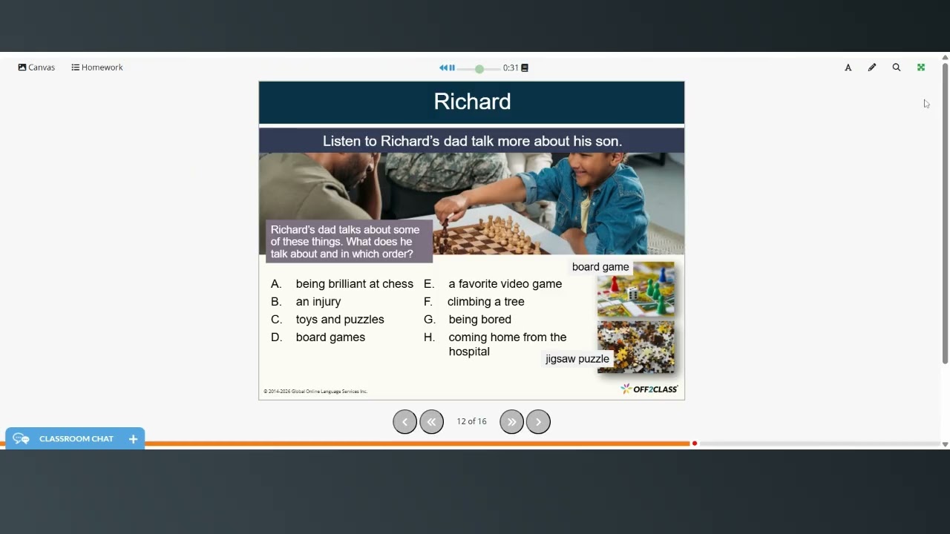
Task: Open the Homework list
Action: click(97, 67)
